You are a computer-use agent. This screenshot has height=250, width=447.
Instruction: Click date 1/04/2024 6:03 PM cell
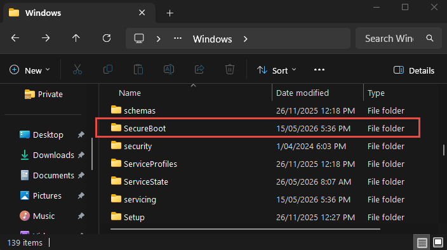(311, 146)
